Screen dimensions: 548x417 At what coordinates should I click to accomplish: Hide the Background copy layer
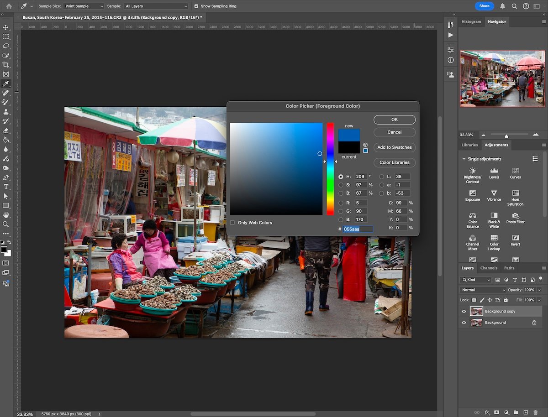point(464,311)
